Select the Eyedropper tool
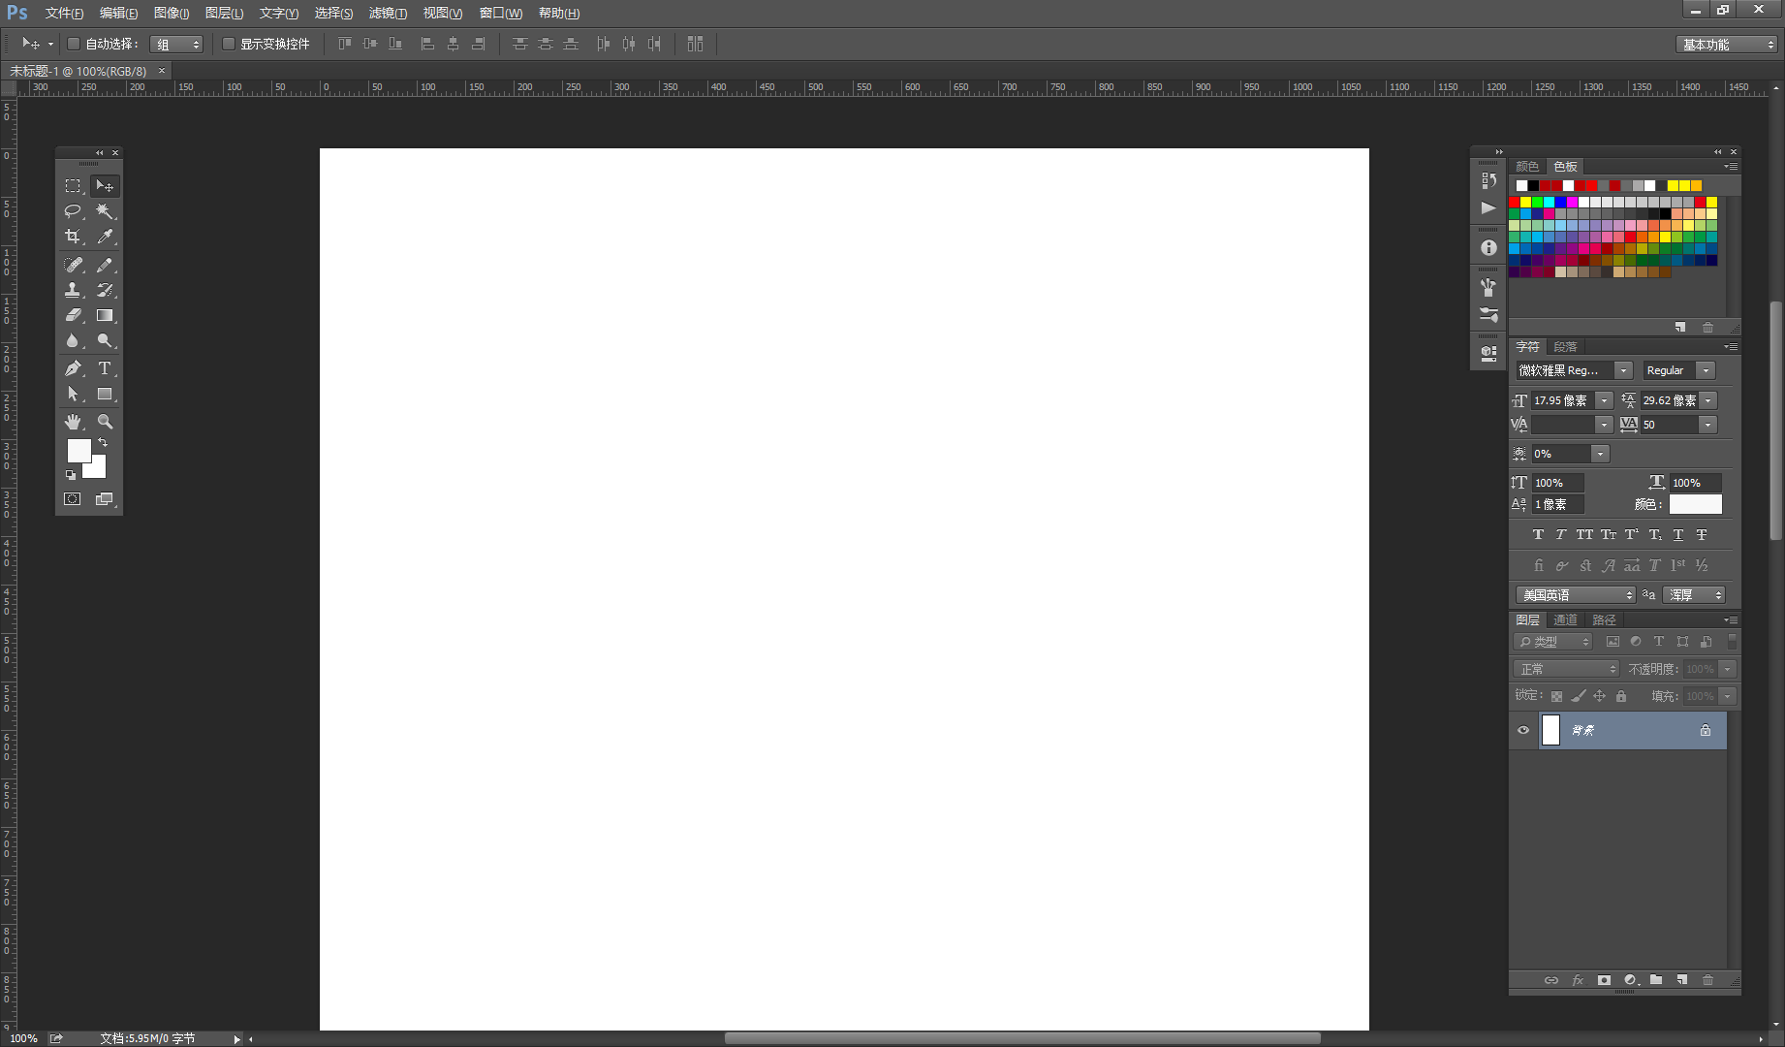1785x1047 pixels. click(105, 237)
